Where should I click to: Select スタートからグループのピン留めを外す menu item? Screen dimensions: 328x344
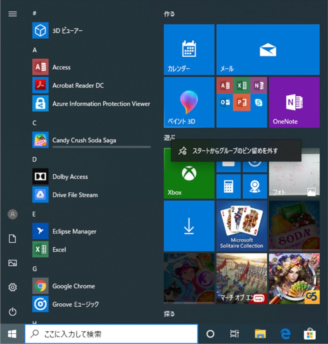[x=236, y=151]
